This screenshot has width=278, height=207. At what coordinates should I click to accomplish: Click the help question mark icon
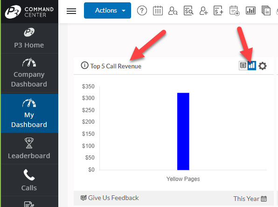142,11
